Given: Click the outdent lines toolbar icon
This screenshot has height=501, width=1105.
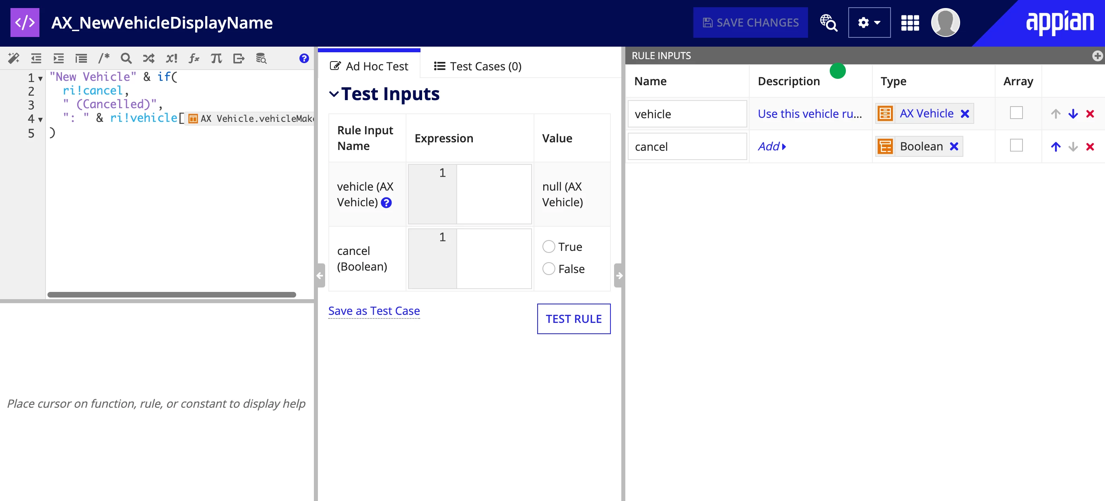Looking at the screenshot, I should 37,58.
